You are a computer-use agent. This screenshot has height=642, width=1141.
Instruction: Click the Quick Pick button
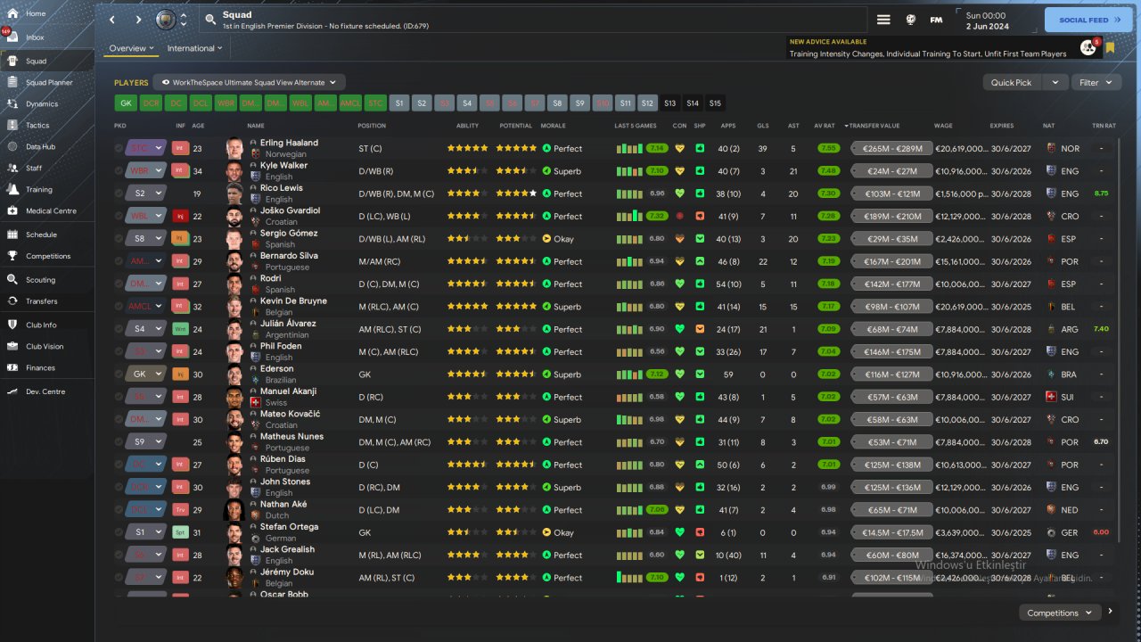(x=1013, y=82)
